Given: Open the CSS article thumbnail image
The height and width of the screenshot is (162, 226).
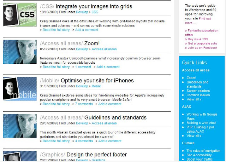Looking at the screenshot, I should point(20,15).
